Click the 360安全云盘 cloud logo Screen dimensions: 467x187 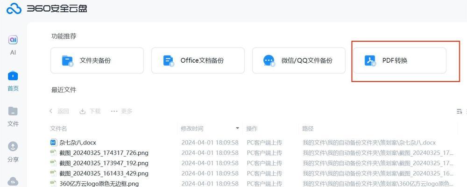pyautogui.click(x=14, y=9)
